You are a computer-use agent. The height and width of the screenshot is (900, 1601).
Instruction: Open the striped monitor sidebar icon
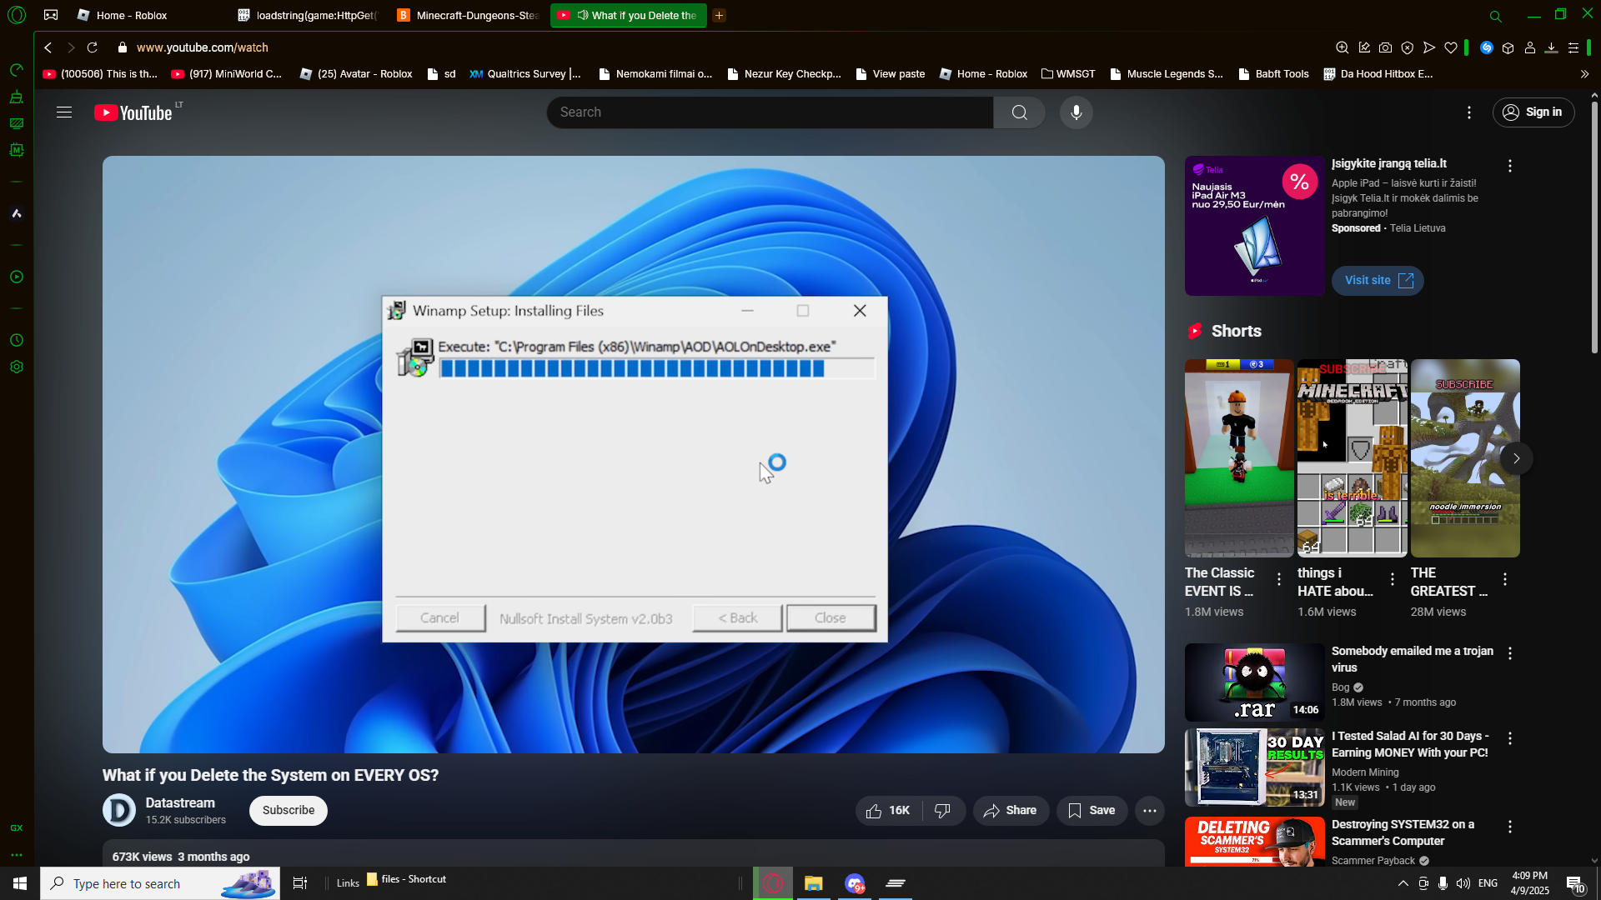click(16, 123)
